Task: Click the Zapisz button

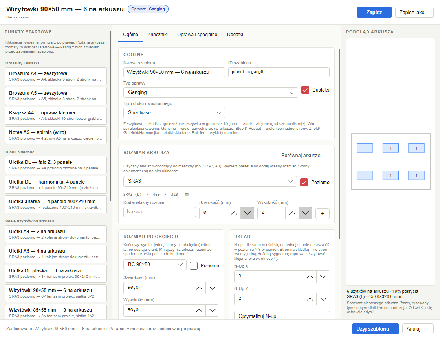Action: 374,12
